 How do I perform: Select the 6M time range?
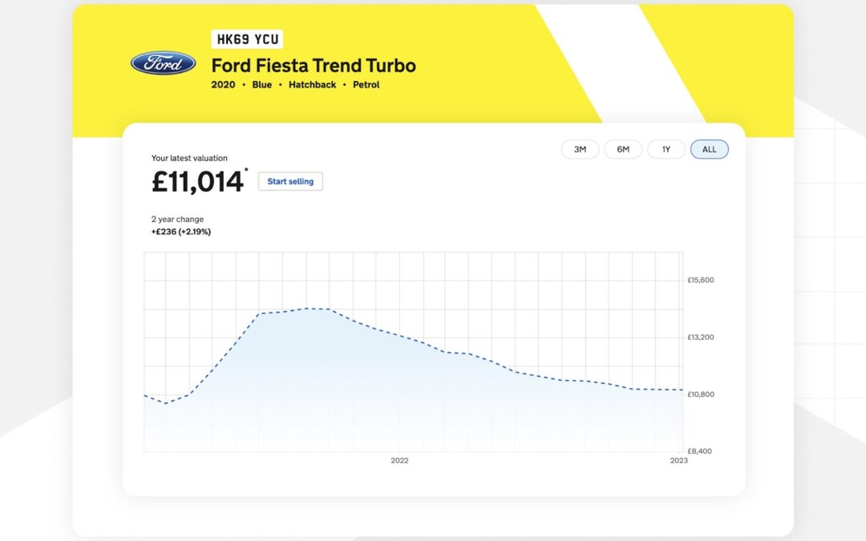coord(623,149)
